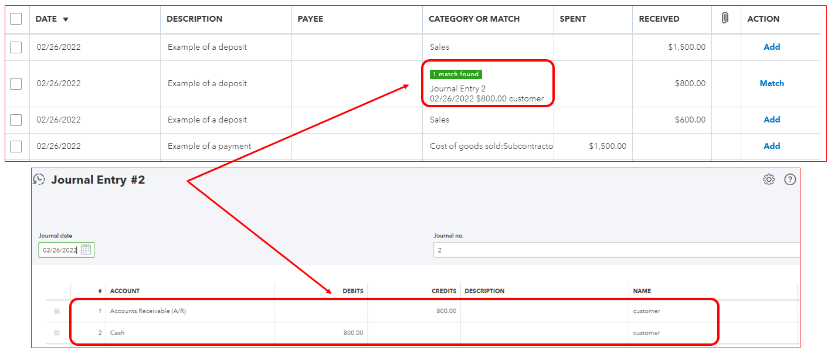Sort transactions using the DATE column arrow
The height and width of the screenshot is (354, 838).
pyautogui.click(x=66, y=18)
